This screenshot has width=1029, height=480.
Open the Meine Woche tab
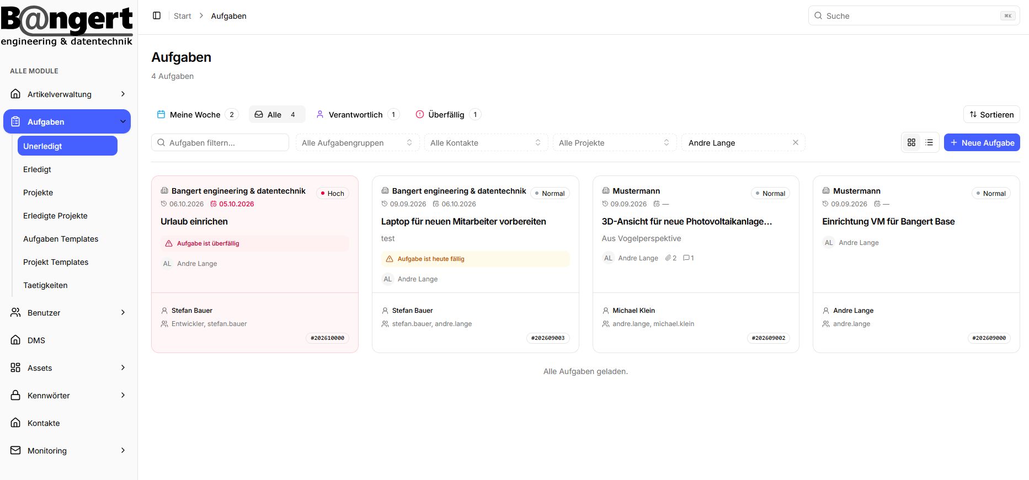197,114
